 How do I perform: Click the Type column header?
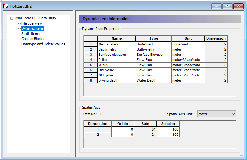[x=153, y=39]
